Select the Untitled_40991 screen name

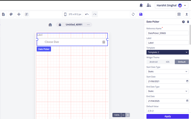(74, 25)
